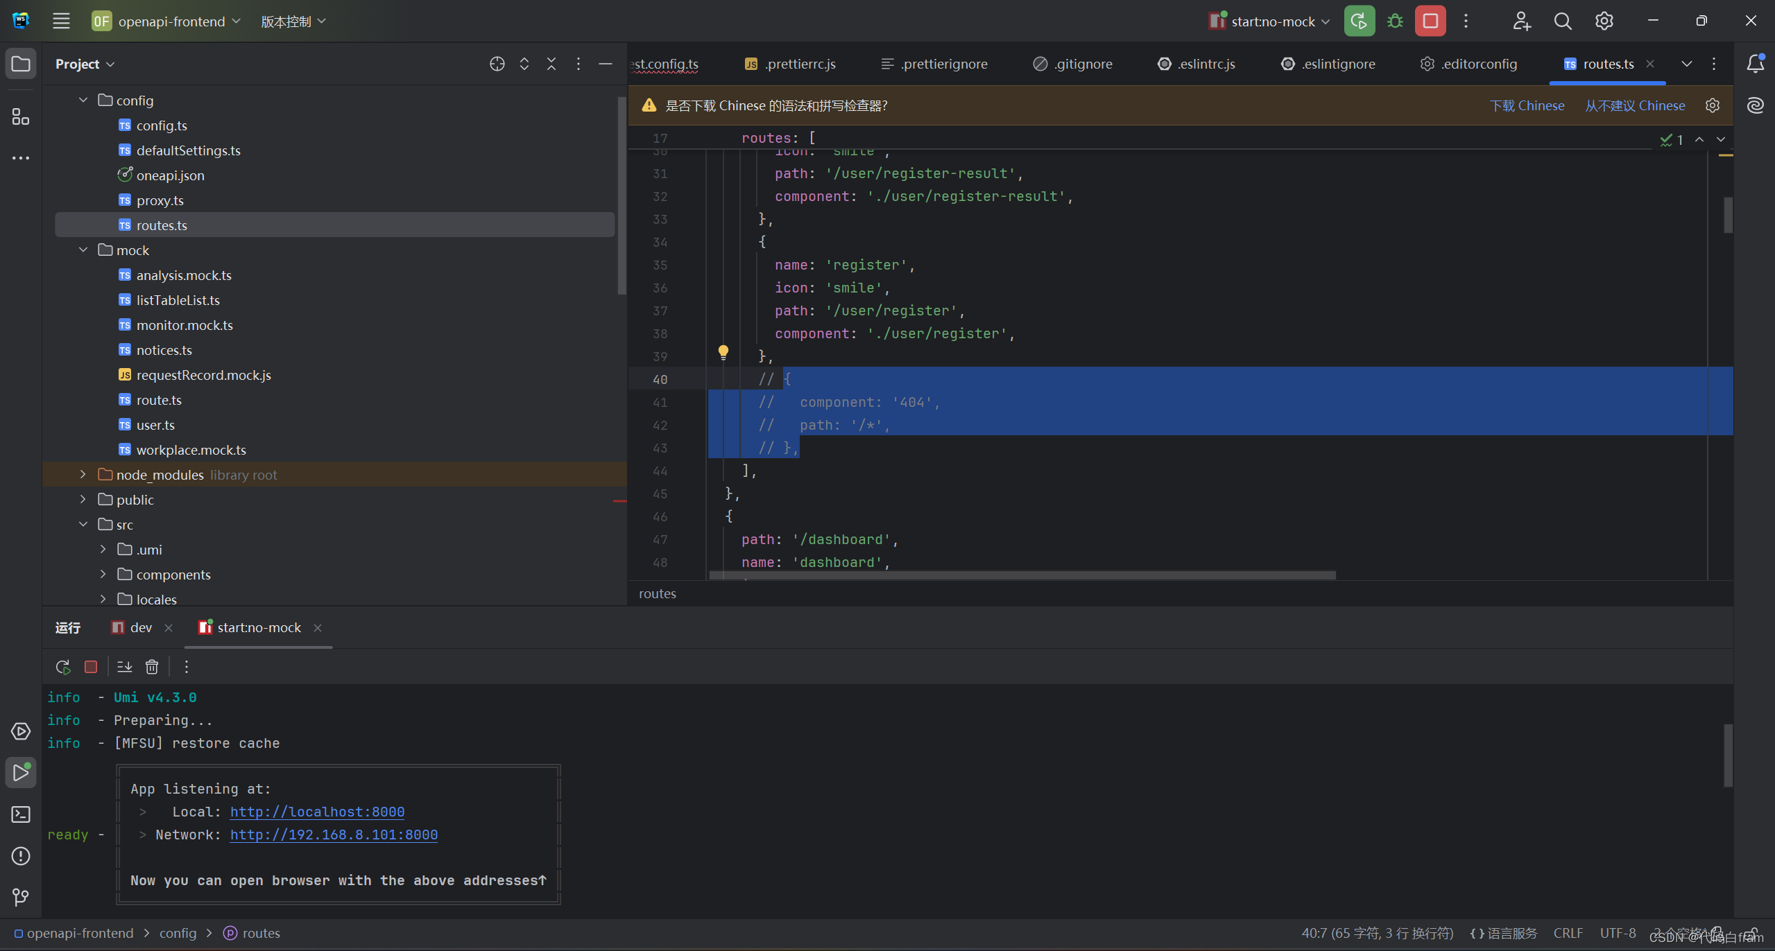Open the localhost:8000 link
The height and width of the screenshot is (951, 1775).
317,812
